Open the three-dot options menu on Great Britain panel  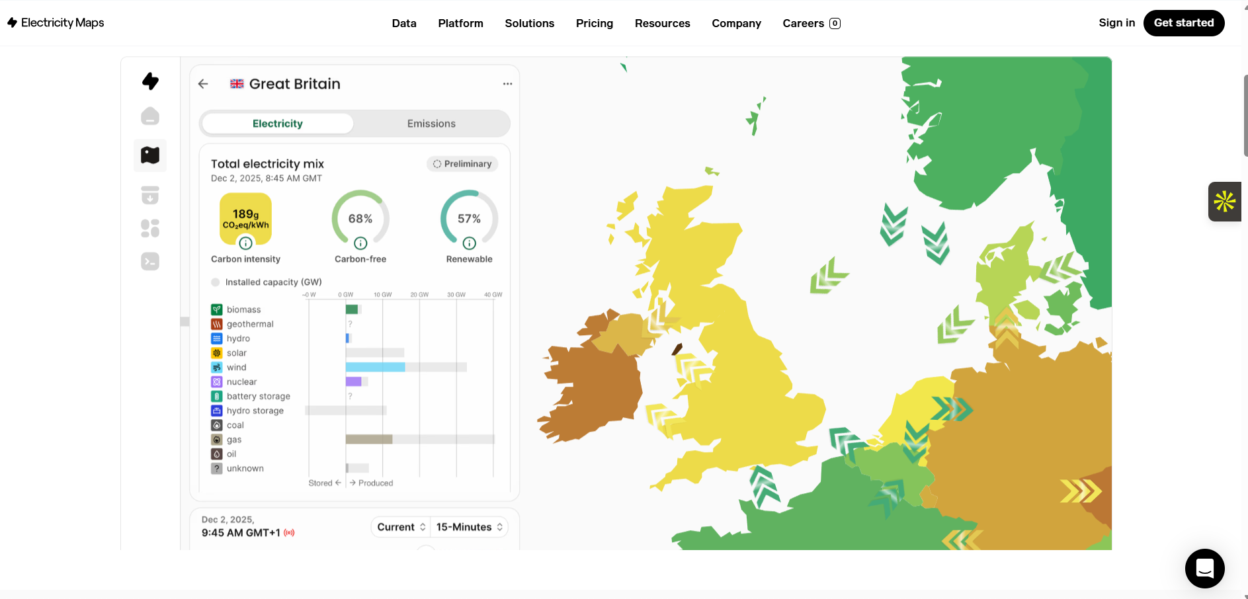[x=507, y=83]
